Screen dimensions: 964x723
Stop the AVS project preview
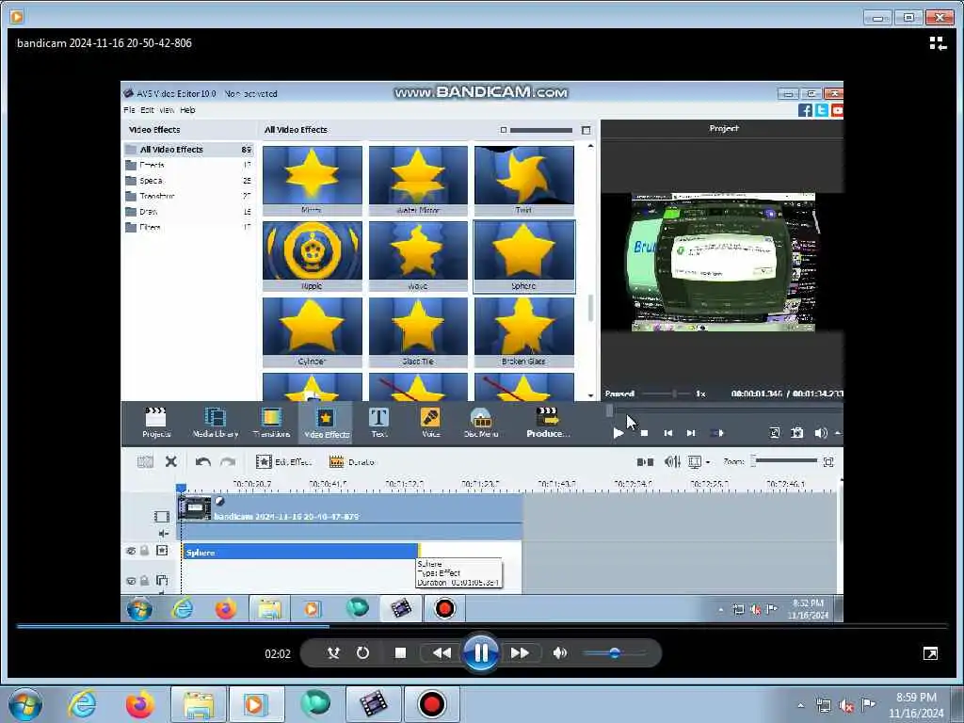[x=644, y=433]
